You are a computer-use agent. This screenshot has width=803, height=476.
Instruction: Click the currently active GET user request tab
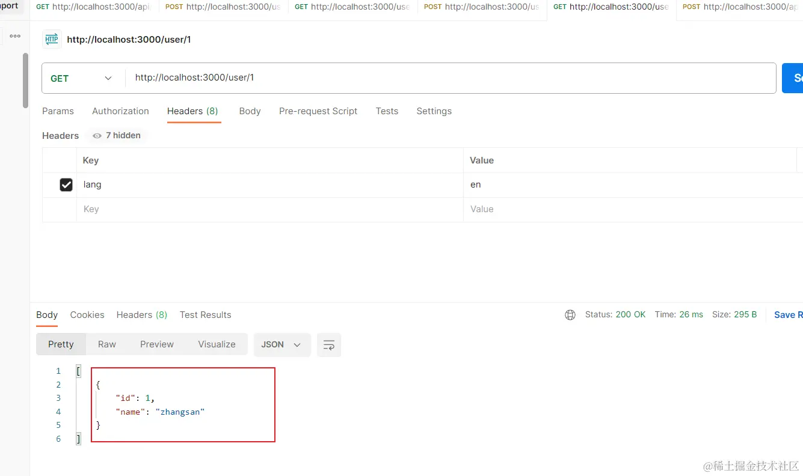[x=611, y=7]
